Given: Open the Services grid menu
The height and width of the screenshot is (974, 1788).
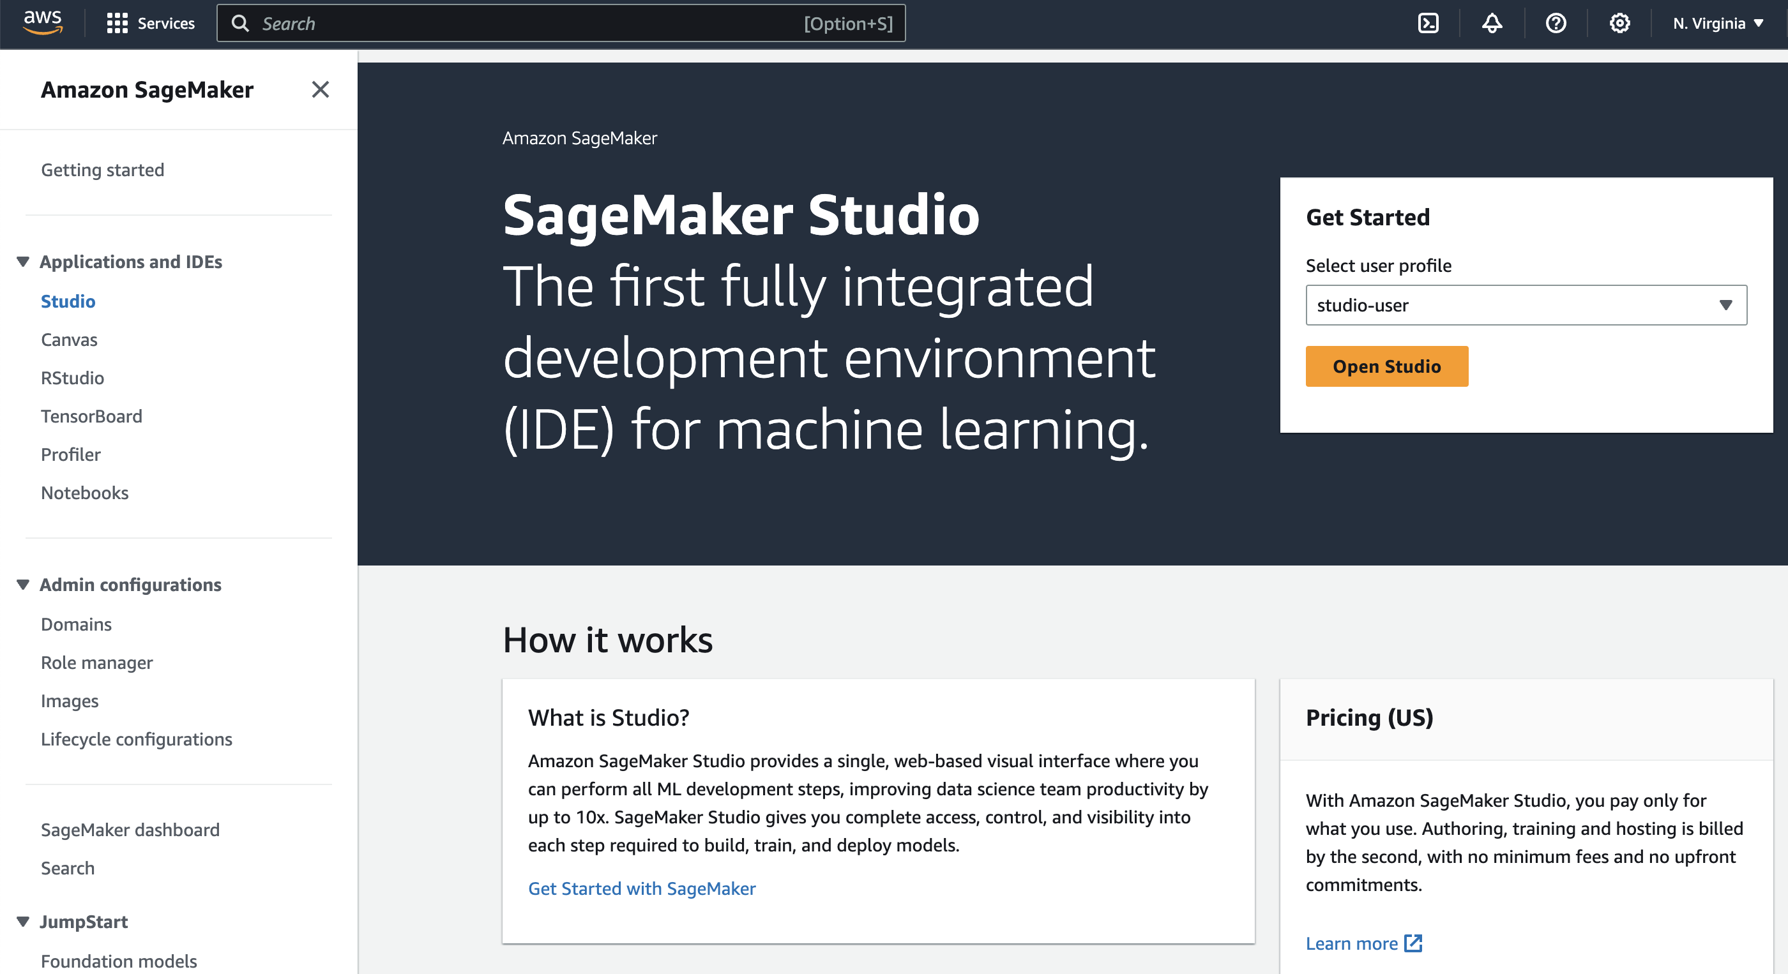Looking at the screenshot, I should click(x=151, y=23).
